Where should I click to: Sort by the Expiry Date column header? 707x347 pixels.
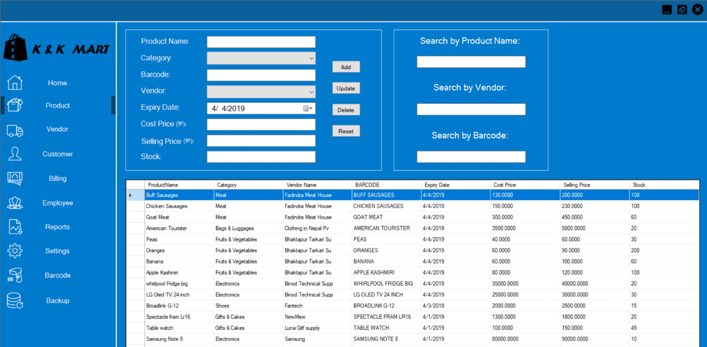pyautogui.click(x=456, y=185)
